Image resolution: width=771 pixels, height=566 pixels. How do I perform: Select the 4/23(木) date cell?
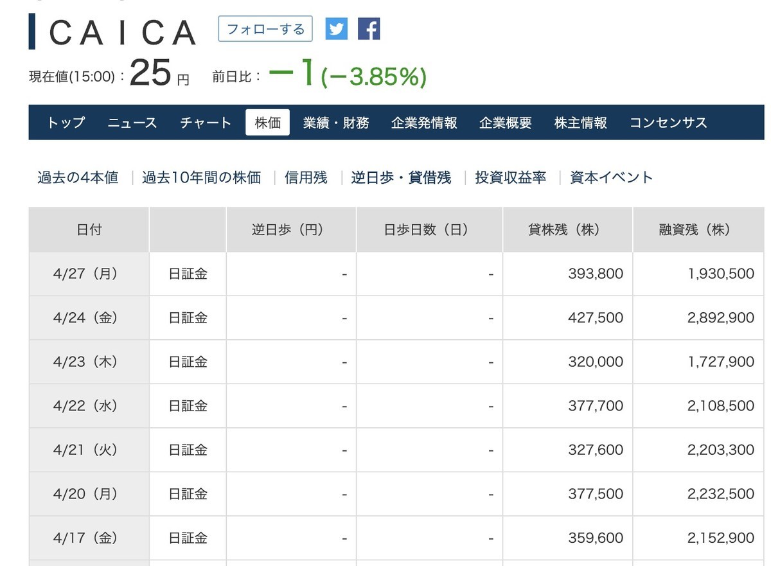(89, 362)
